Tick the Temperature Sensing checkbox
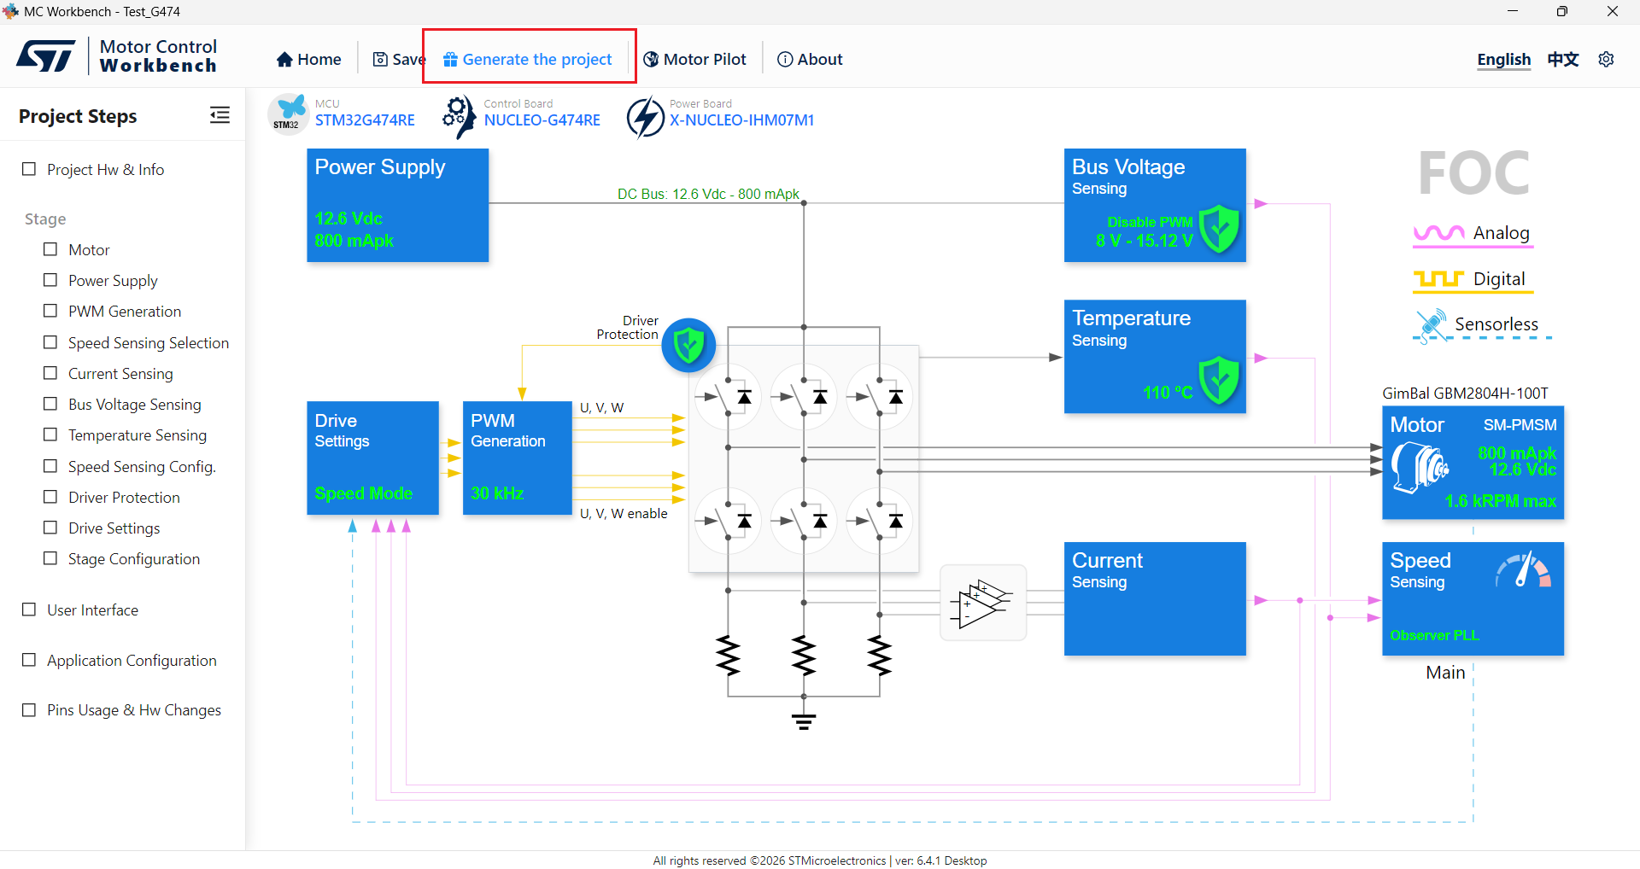This screenshot has width=1640, height=869. pos(50,434)
